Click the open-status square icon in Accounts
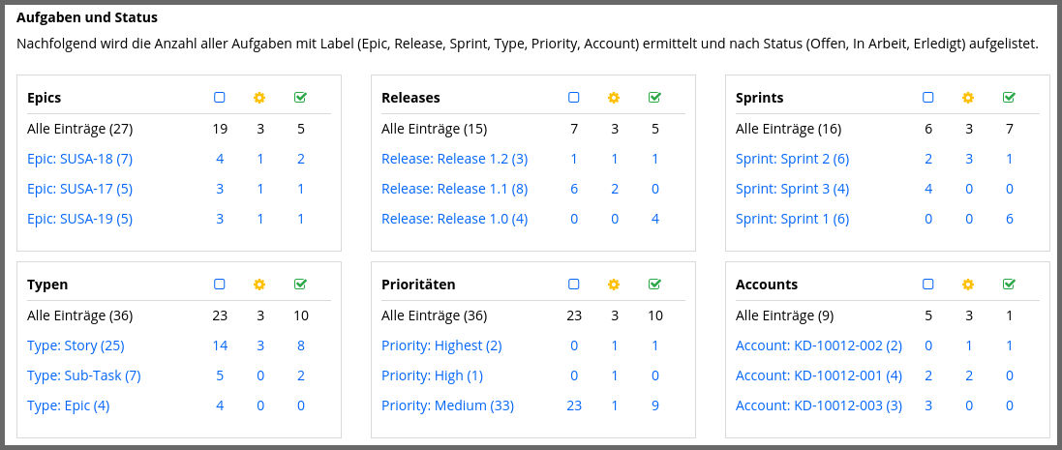The image size is (1062, 450). coord(927,285)
